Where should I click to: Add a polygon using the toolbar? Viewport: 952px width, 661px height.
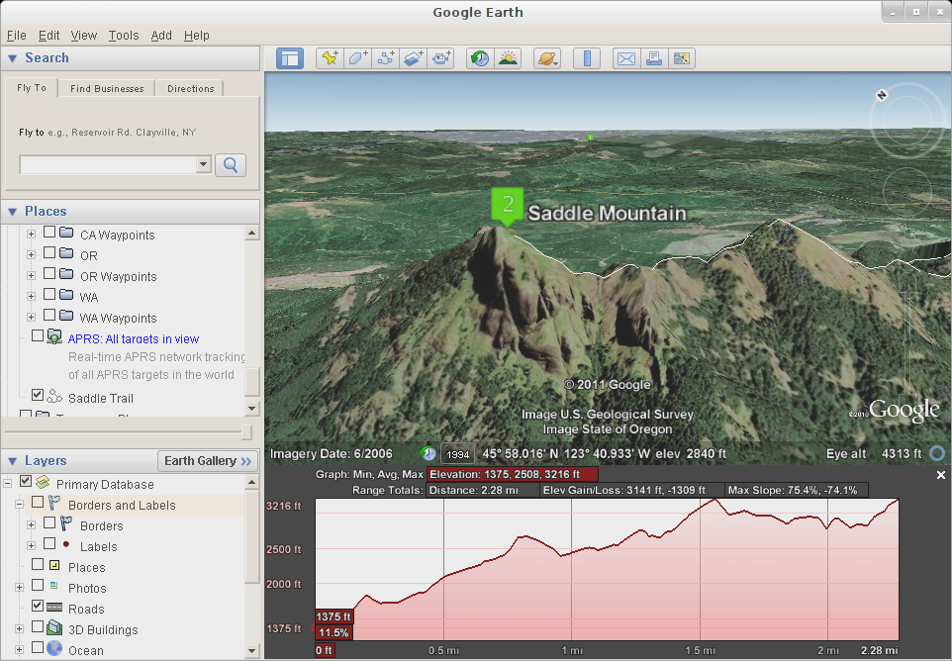point(357,58)
